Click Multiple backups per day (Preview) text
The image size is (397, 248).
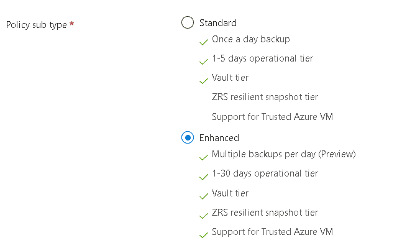point(284,154)
